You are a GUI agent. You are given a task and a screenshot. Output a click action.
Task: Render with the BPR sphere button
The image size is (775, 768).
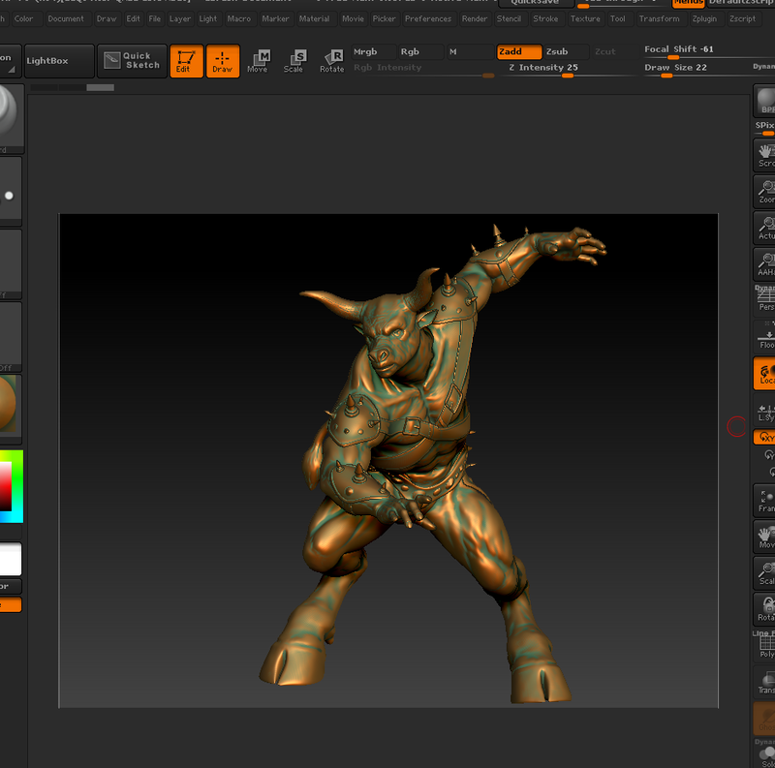764,101
